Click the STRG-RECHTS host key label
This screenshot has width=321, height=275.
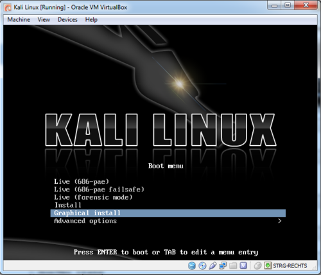290,266
